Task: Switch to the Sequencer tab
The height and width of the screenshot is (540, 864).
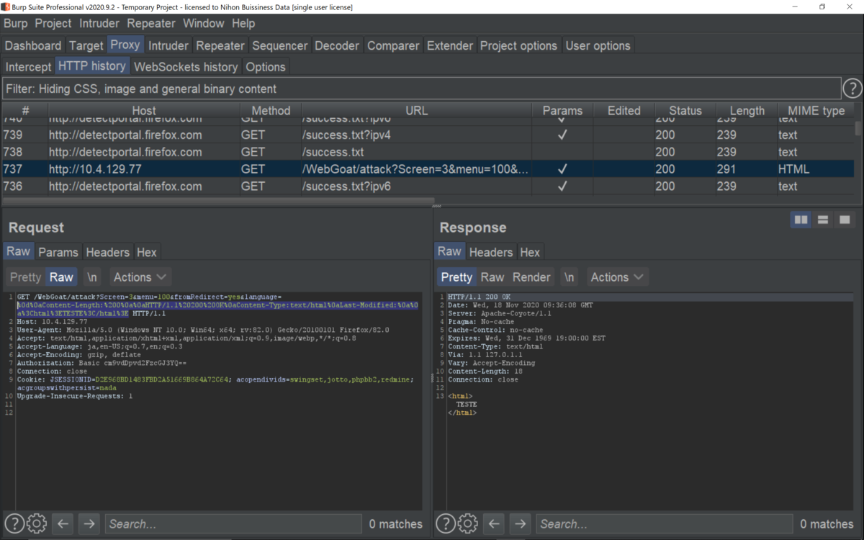Action: [x=280, y=45]
